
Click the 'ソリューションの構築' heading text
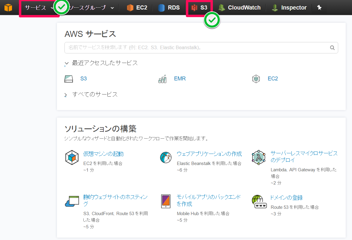100,129
